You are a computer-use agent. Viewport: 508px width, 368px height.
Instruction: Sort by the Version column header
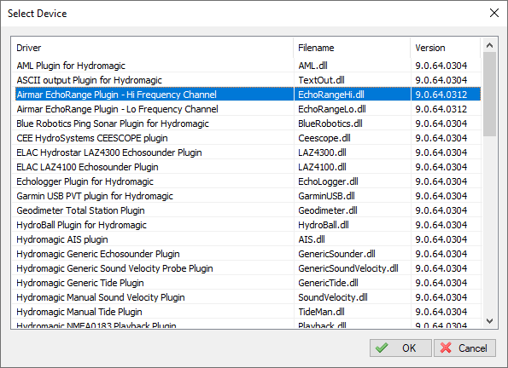click(446, 48)
